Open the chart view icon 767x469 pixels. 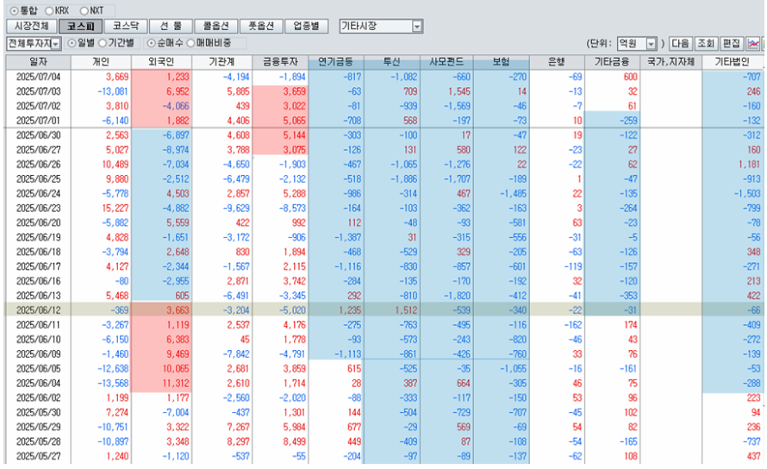click(x=754, y=43)
